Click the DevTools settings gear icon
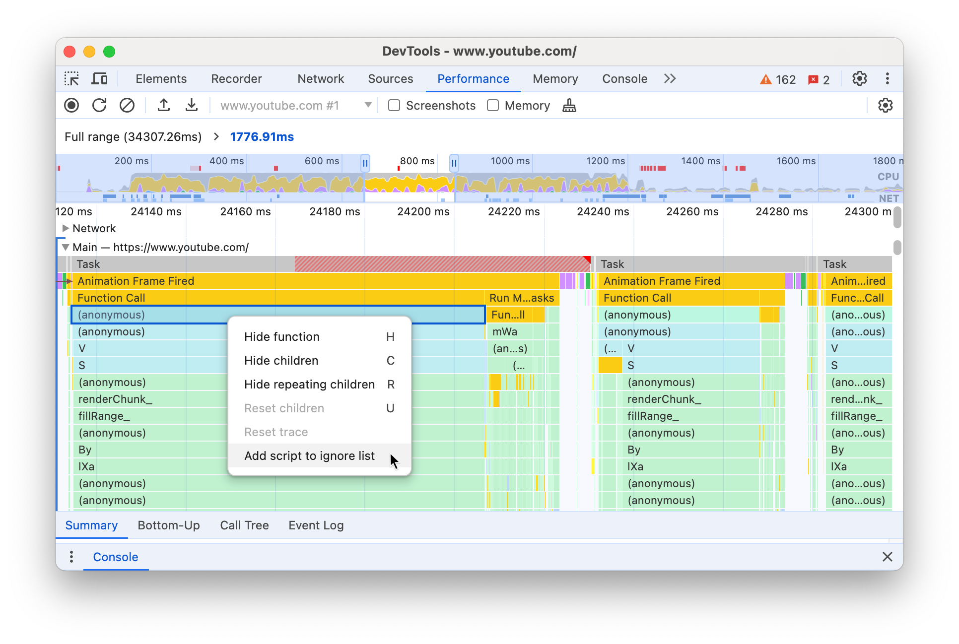The image size is (959, 644). (x=862, y=78)
